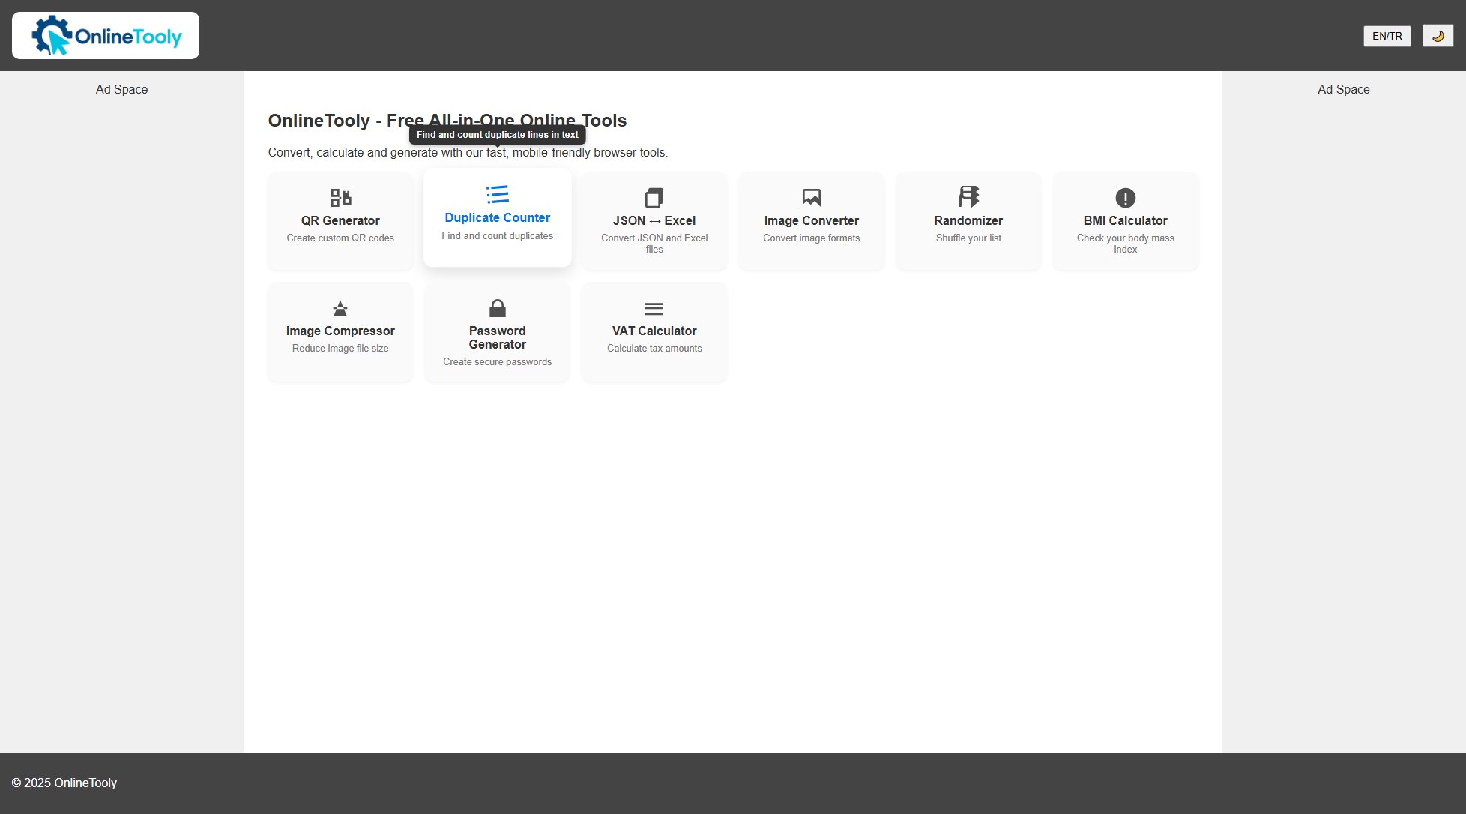This screenshot has width=1466, height=814.
Task: Click the VAT Calculator lines icon
Action: pyautogui.click(x=654, y=308)
